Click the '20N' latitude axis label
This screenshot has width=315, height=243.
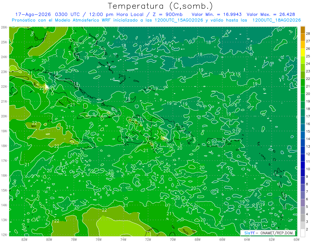pos(4,116)
